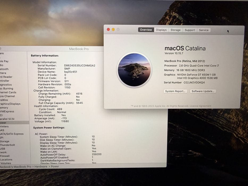The image size is (248, 186).
Task: Click the Voltage value 11680
Action: coord(65,121)
